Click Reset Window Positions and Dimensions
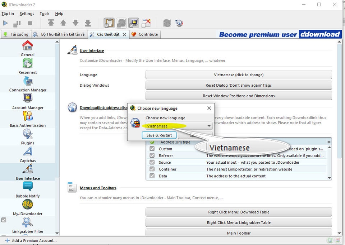 pos(239,96)
